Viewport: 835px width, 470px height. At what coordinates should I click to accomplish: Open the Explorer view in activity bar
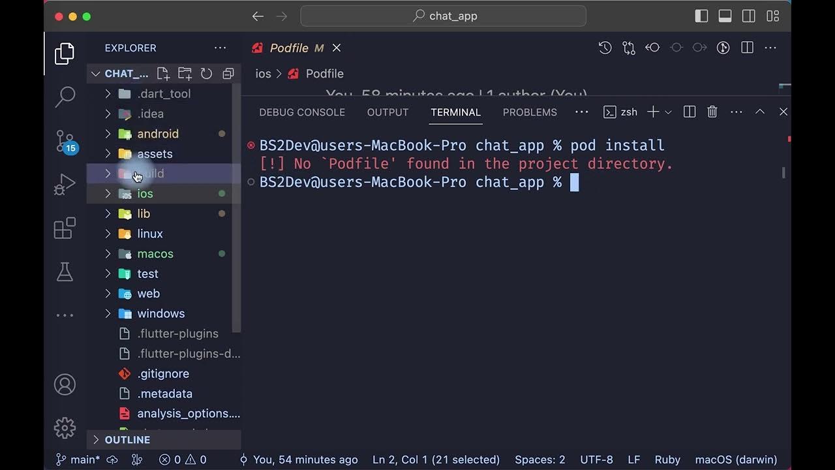65,54
